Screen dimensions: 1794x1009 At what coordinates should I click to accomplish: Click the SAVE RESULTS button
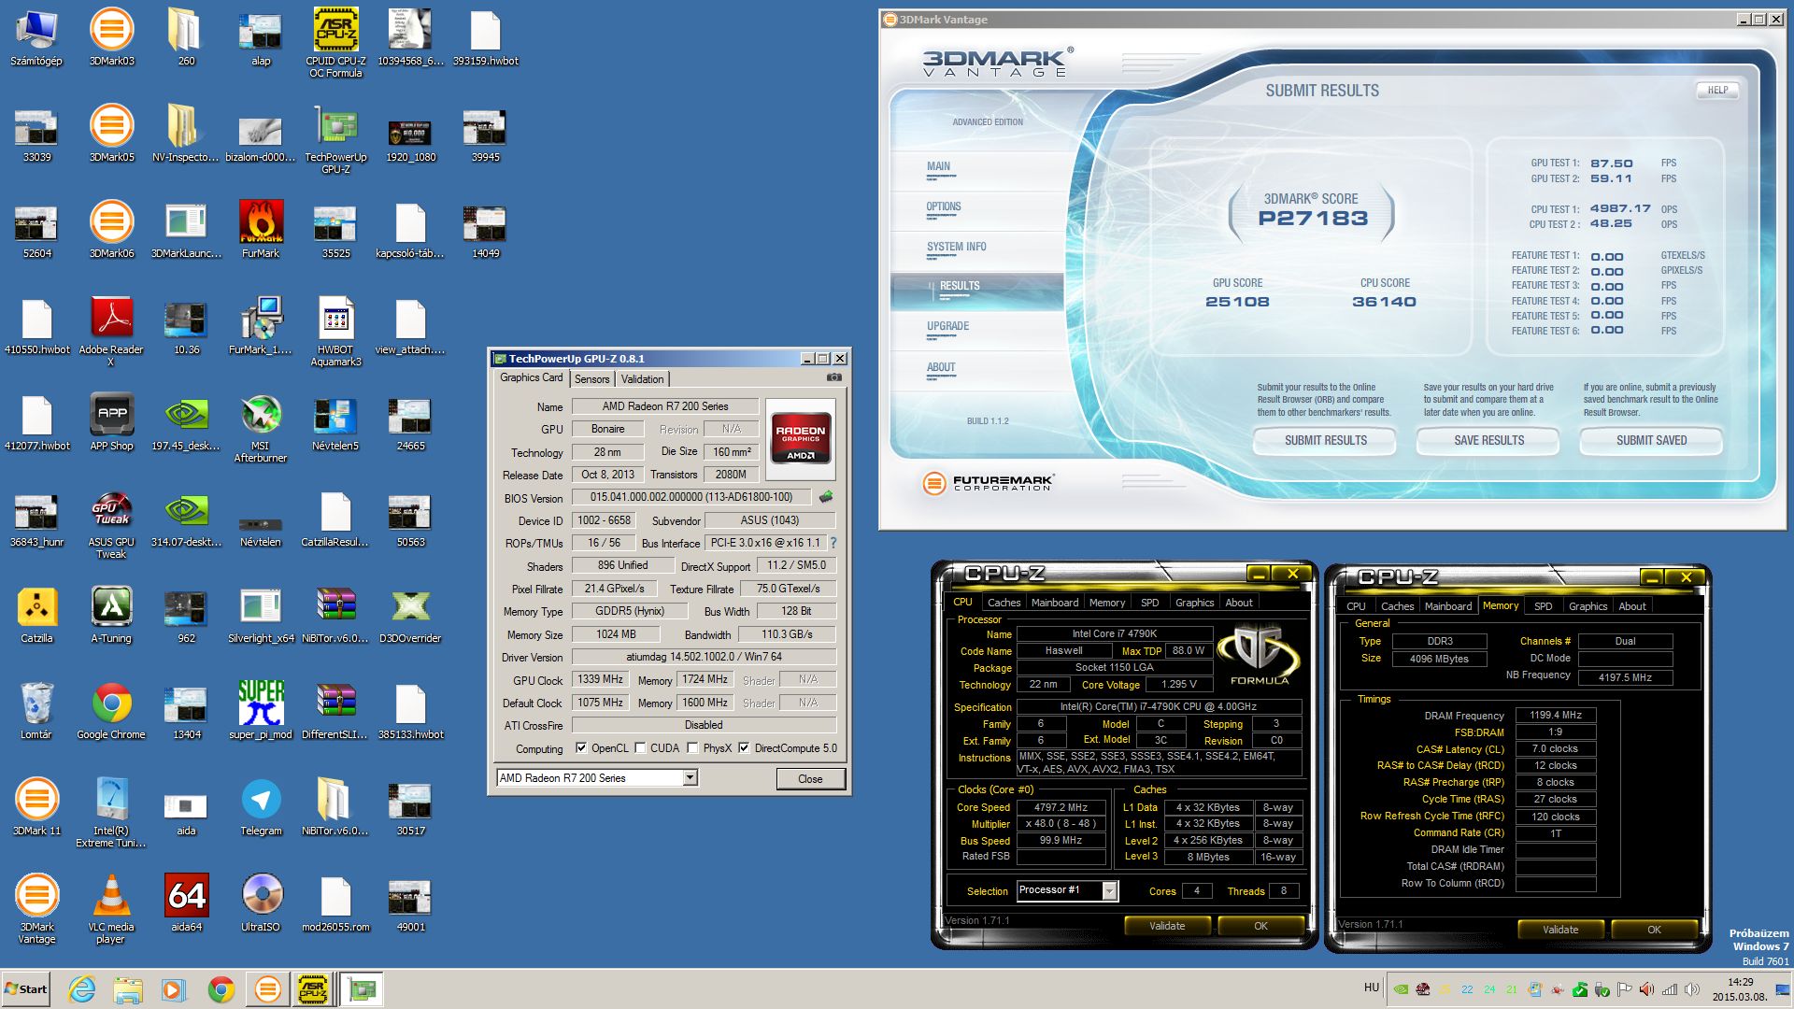[x=1488, y=441]
